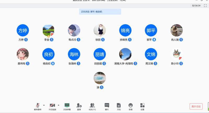
Task: Open the 表情 emoji reactions
Action: 130,106
